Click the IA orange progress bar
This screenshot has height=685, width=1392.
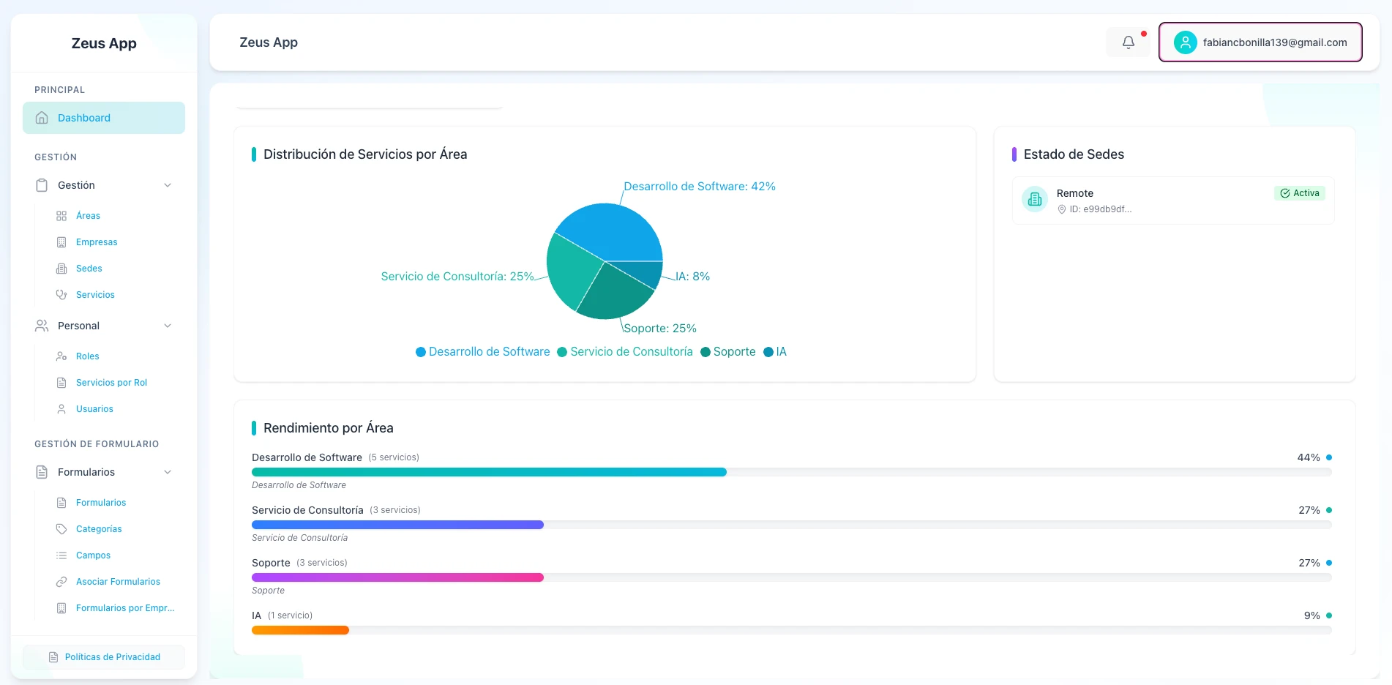[300, 630]
